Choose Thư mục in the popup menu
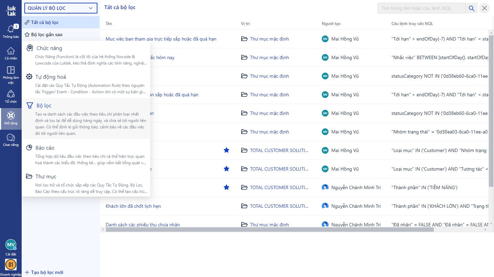494x277 pixels. point(46,177)
